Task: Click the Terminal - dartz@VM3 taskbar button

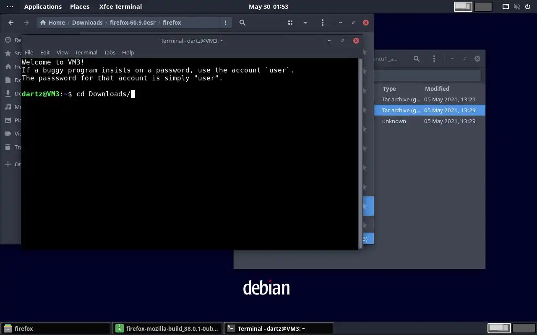Action: point(279,329)
